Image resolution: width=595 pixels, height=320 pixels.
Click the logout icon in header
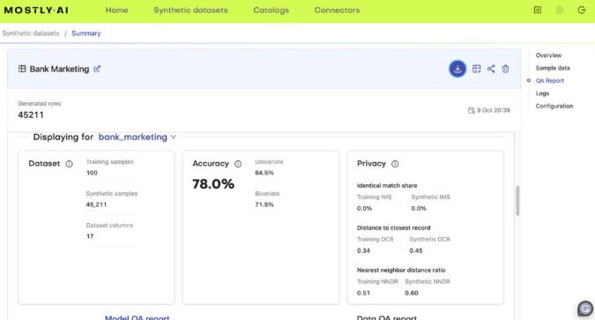582,10
